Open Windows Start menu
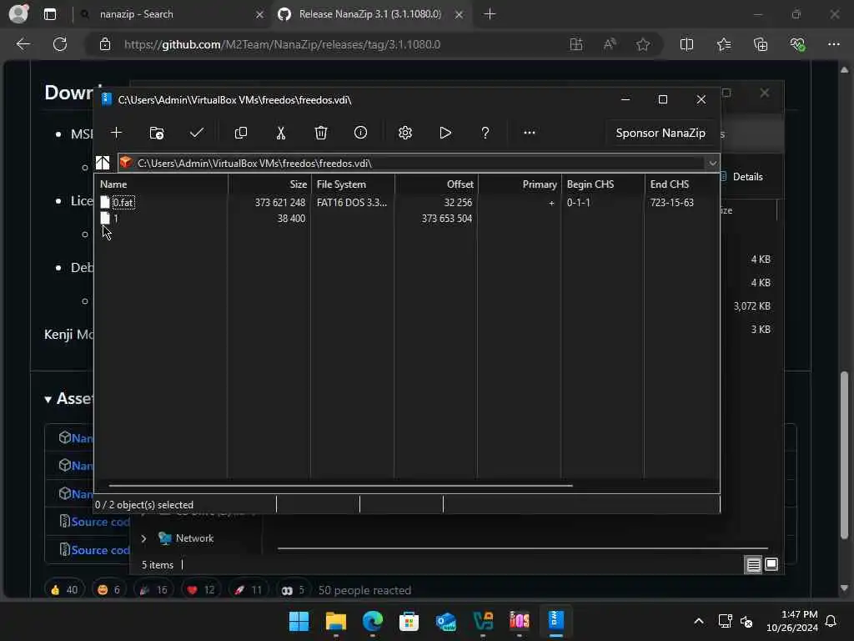This screenshot has width=854, height=641. pos(299,621)
